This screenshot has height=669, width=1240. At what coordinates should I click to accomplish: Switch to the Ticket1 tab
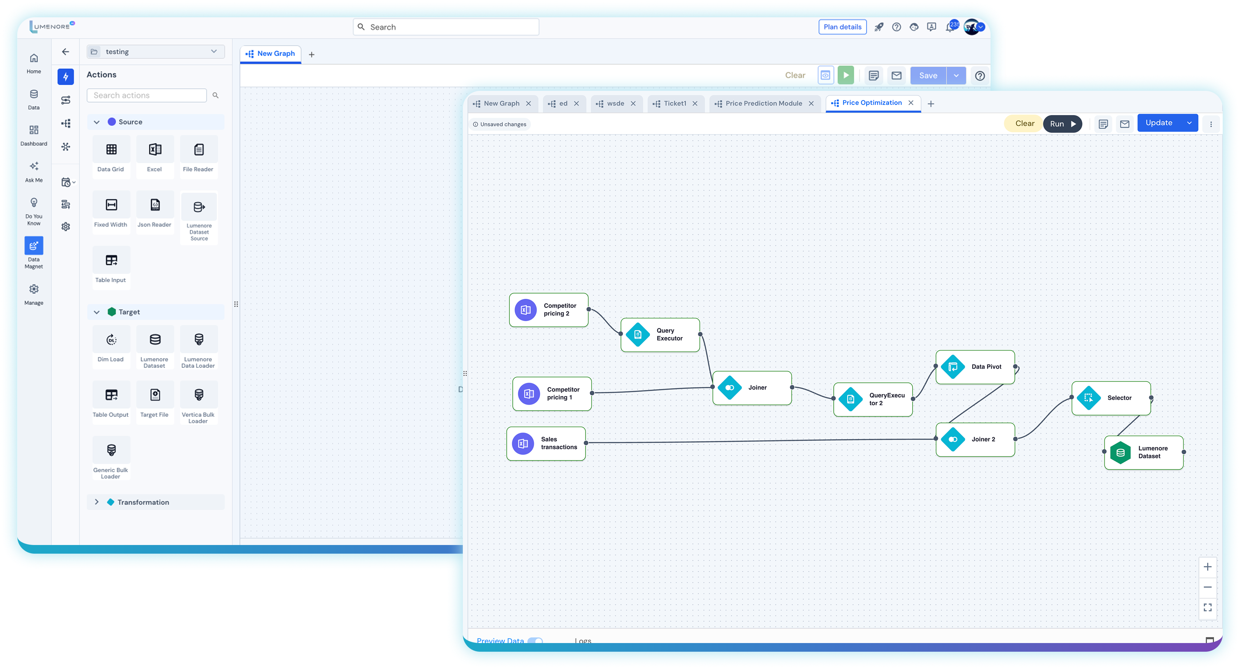[x=676, y=103]
